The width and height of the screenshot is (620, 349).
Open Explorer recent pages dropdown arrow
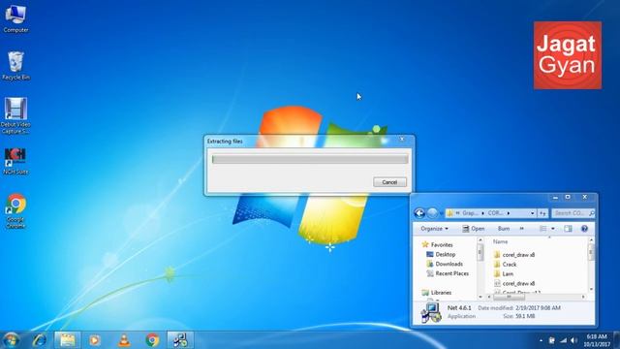pyautogui.click(x=442, y=213)
